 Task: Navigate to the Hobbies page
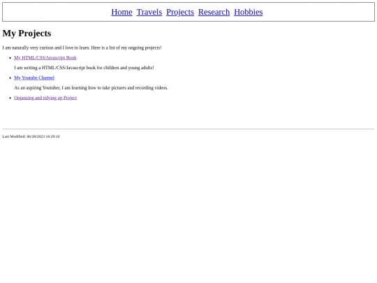[x=249, y=12]
